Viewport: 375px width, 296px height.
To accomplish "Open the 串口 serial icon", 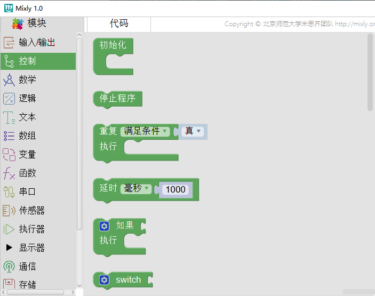I will tap(9, 192).
